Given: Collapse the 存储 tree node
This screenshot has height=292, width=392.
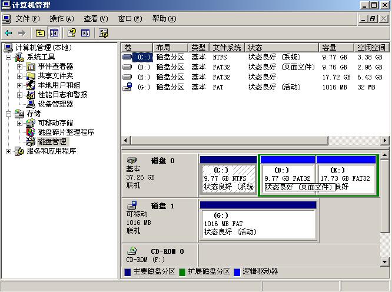Looking at the screenshot, I should coord(8,114).
